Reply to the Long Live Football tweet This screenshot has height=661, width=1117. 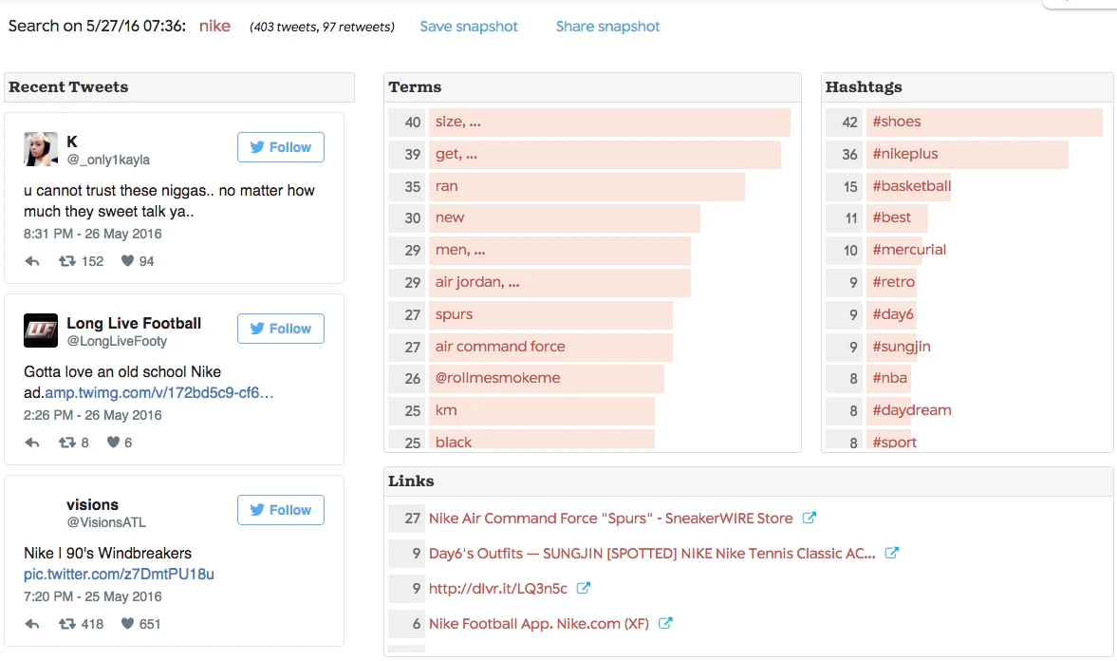pos(32,443)
